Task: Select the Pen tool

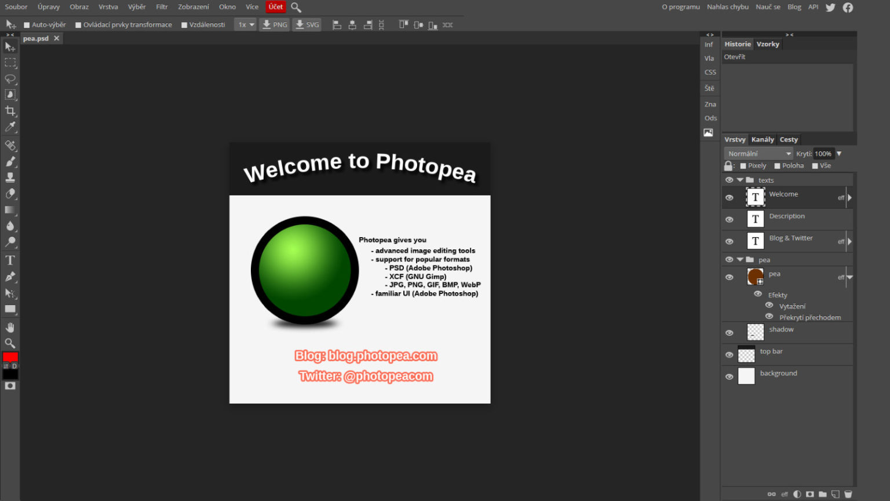Action: coord(10,277)
